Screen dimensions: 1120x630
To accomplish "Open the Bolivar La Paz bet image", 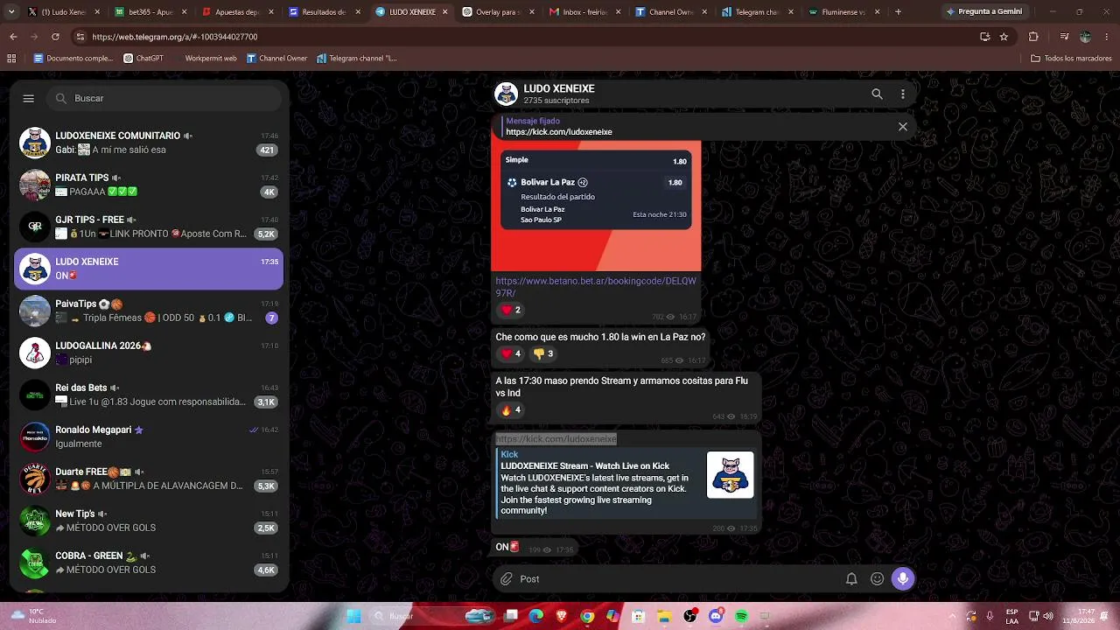I will [x=596, y=206].
